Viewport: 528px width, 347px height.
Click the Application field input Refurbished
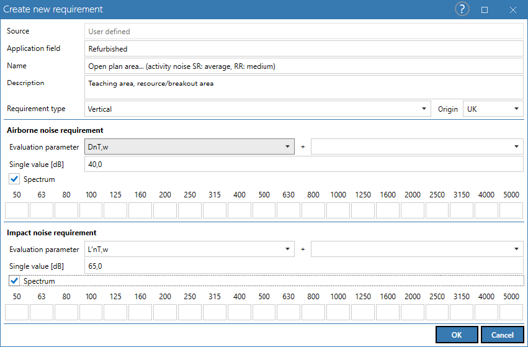point(304,48)
